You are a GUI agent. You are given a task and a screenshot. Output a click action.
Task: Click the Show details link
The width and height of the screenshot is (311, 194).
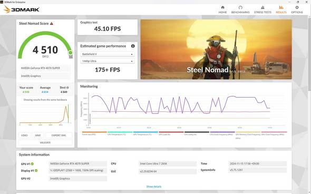154,187
